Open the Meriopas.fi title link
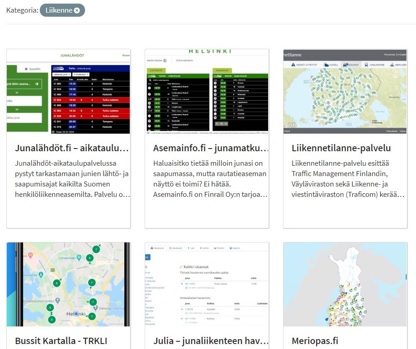The height and width of the screenshot is (349, 416). pyautogui.click(x=315, y=341)
